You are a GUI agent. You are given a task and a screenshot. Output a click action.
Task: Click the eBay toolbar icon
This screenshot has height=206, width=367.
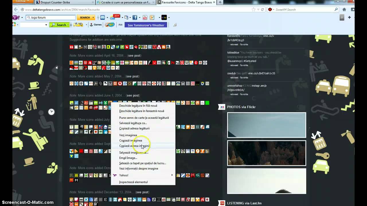[x=164, y=17]
